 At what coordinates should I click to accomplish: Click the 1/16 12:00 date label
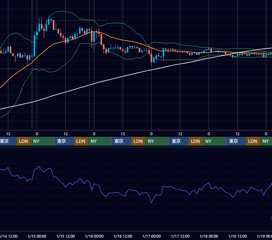(x=123, y=236)
